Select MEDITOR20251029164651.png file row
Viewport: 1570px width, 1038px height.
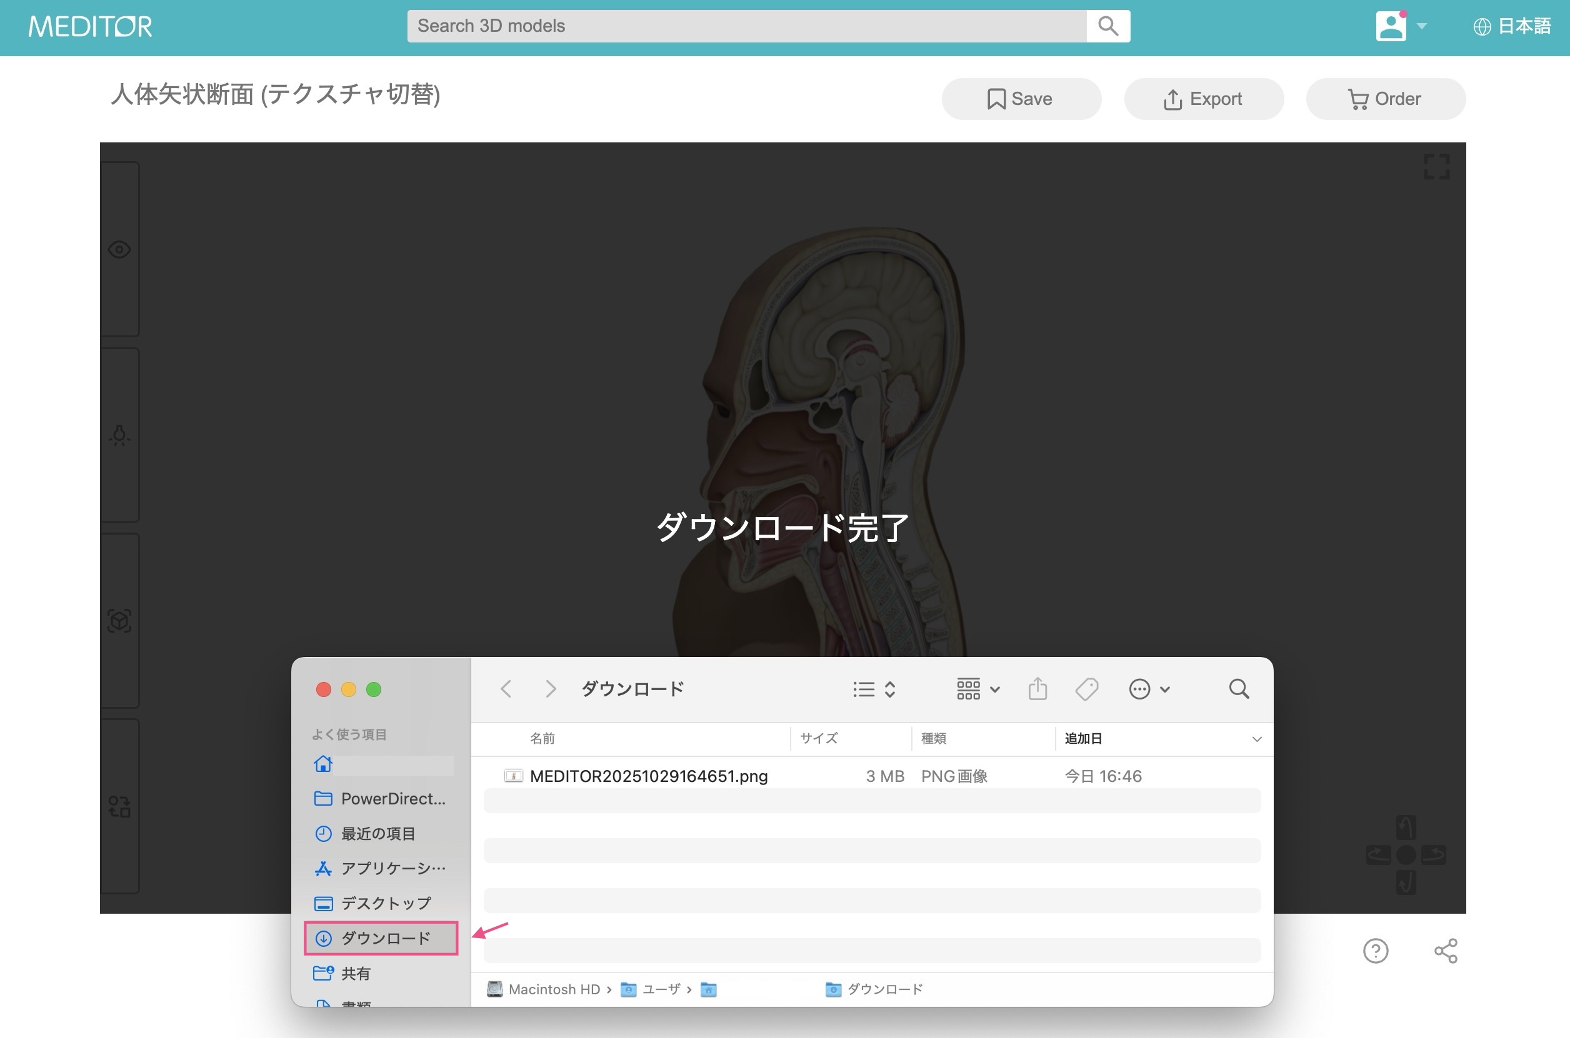[x=649, y=776]
